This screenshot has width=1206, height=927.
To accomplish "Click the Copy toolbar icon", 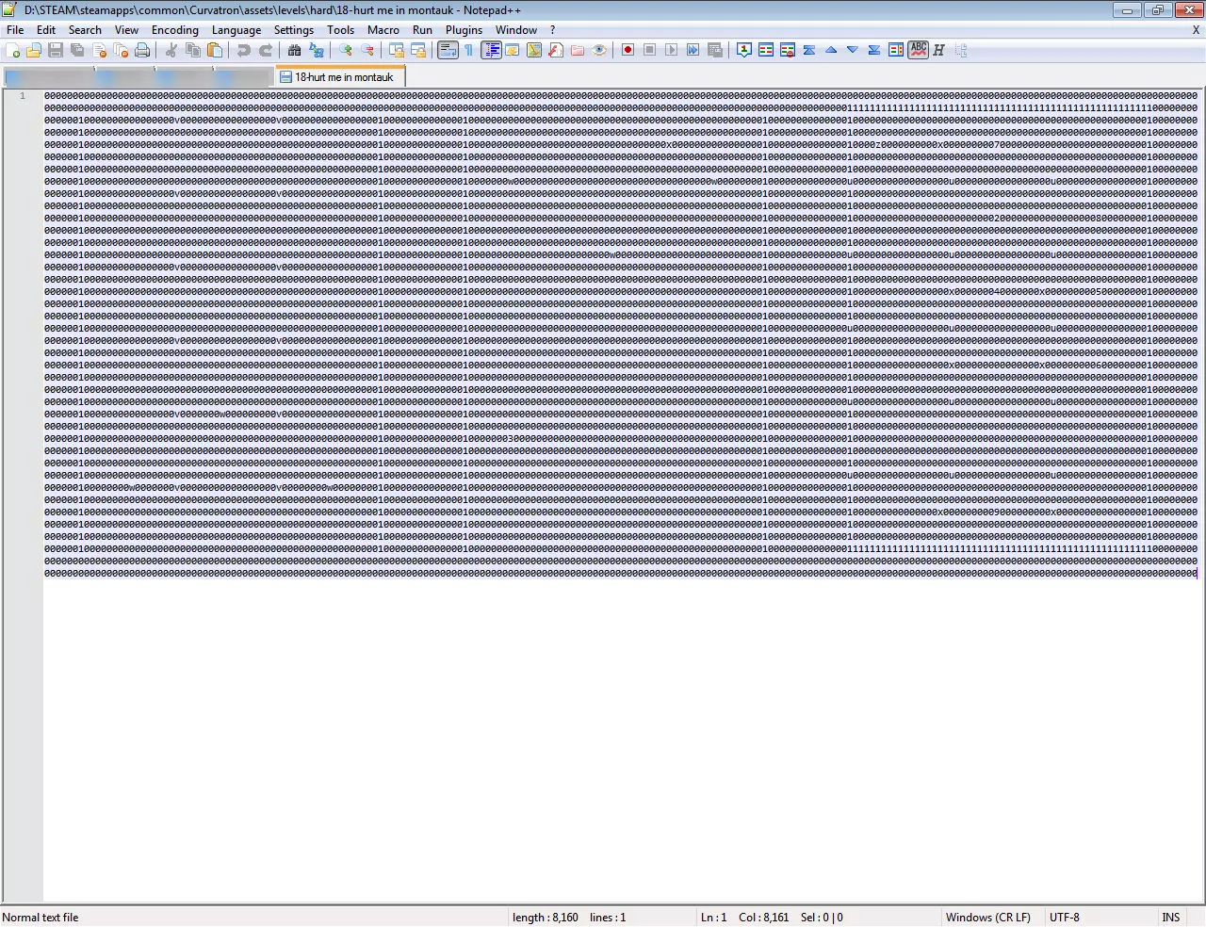I will [193, 50].
